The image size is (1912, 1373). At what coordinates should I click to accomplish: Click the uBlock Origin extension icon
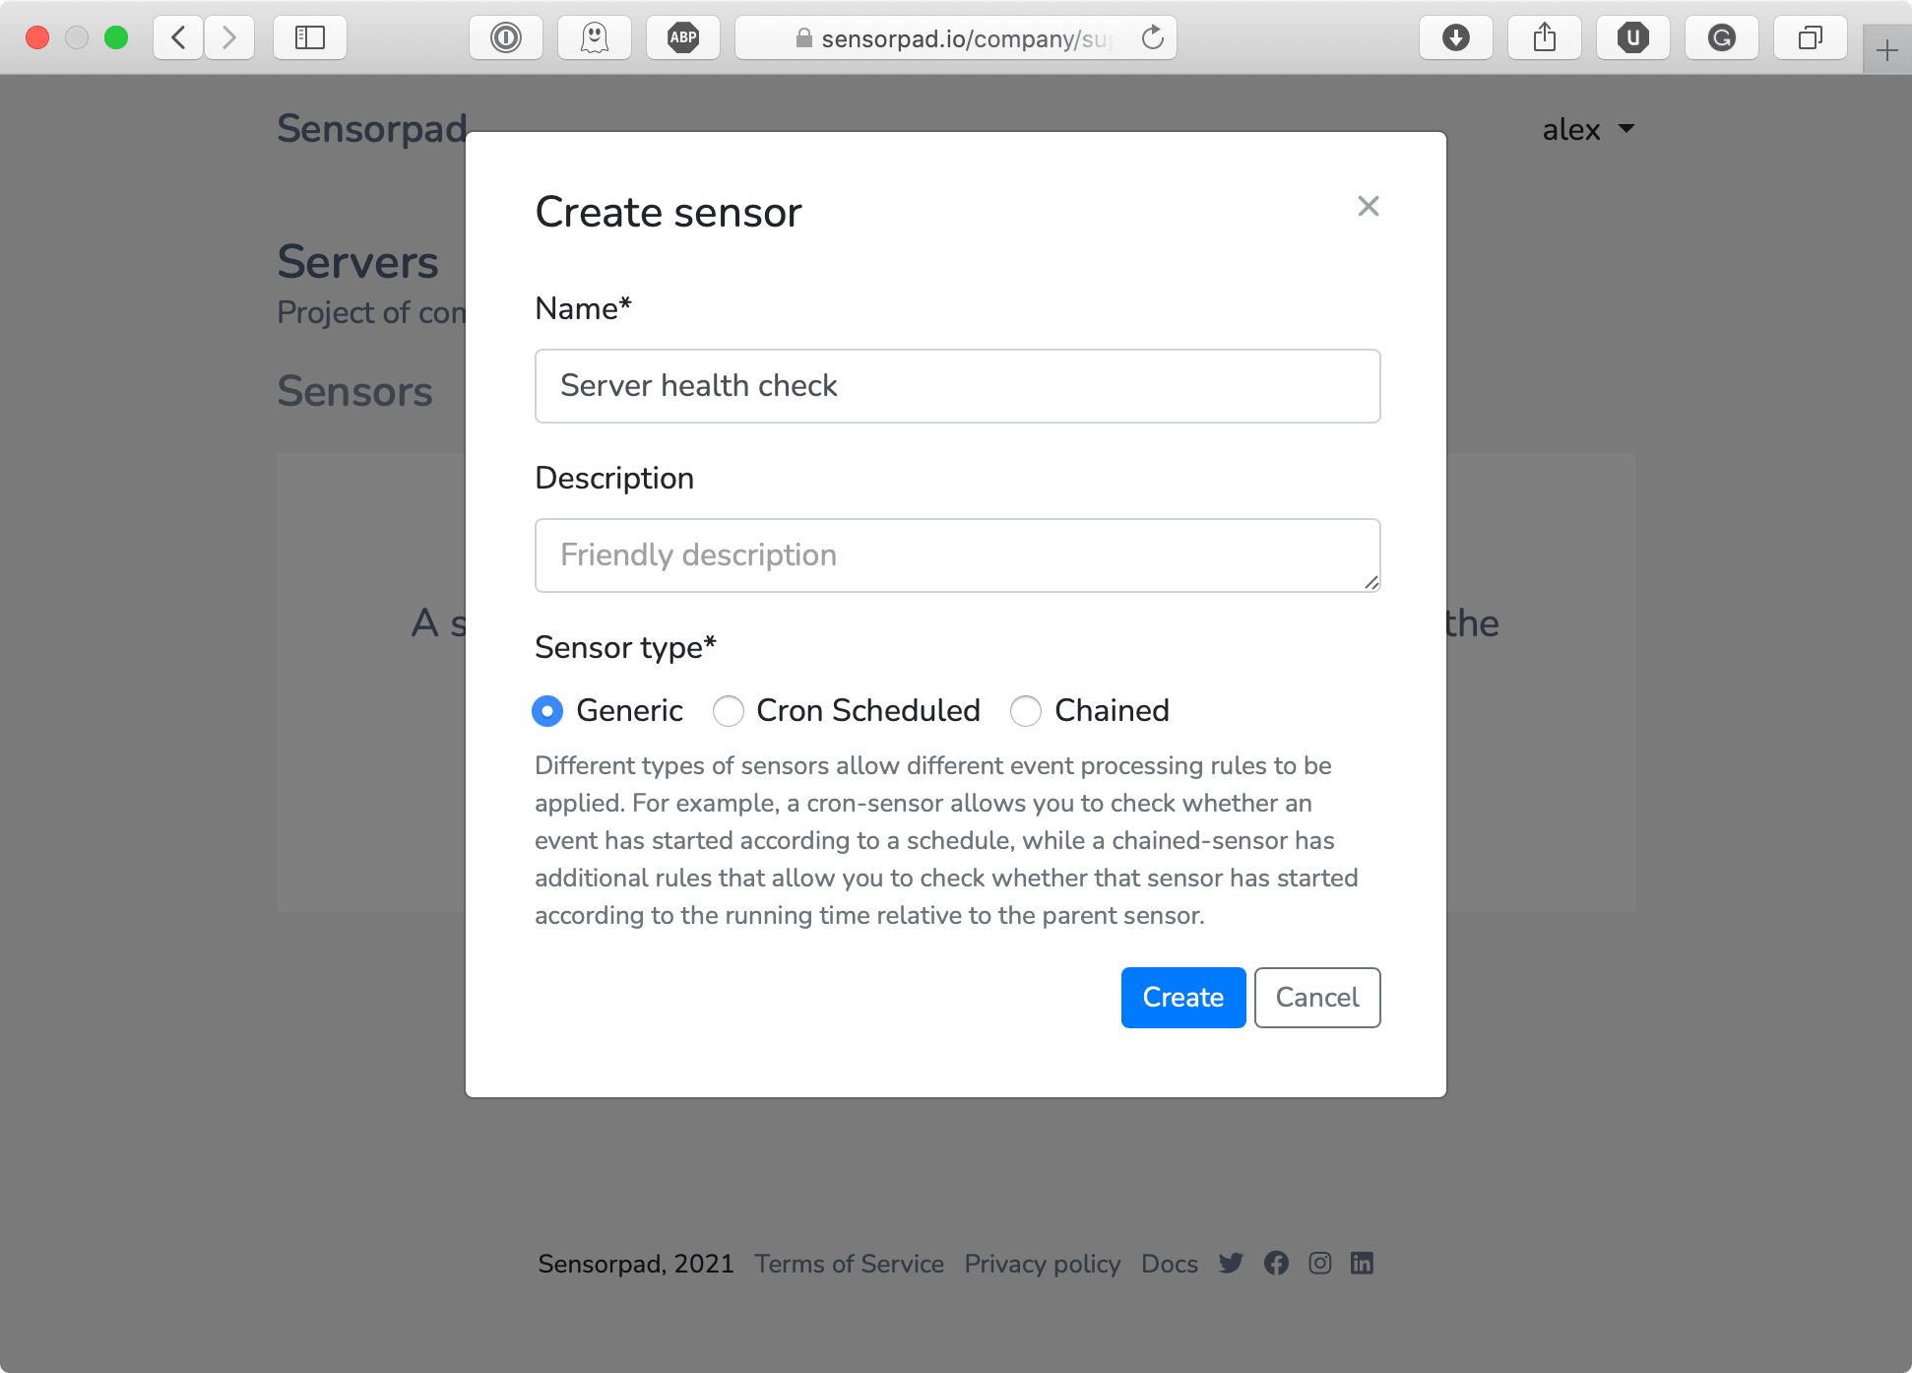click(x=1631, y=35)
